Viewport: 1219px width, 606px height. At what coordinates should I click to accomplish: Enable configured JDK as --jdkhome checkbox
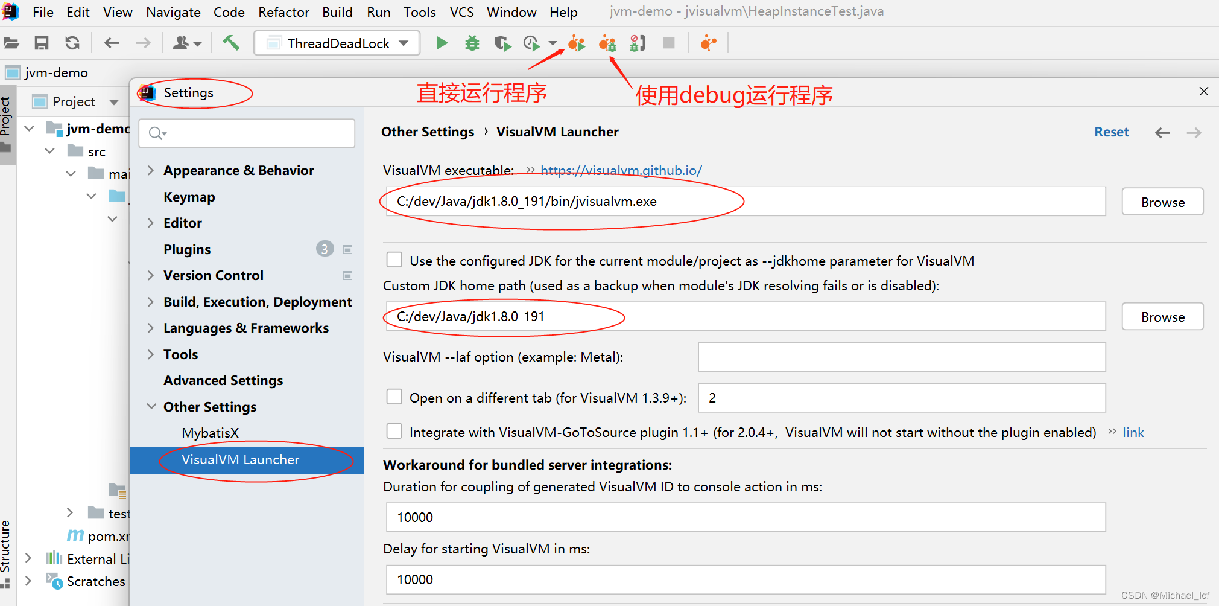394,260
